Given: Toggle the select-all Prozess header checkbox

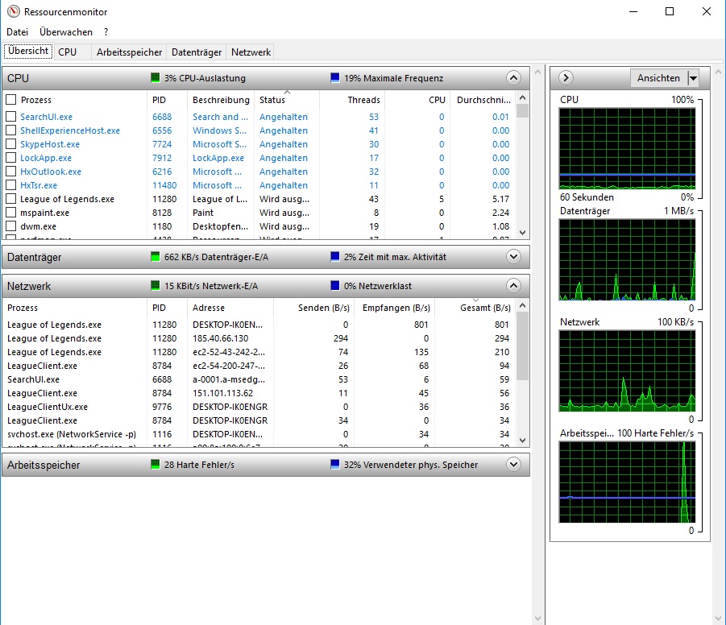Looking at the screenshot, I should (x=11, y=100).
